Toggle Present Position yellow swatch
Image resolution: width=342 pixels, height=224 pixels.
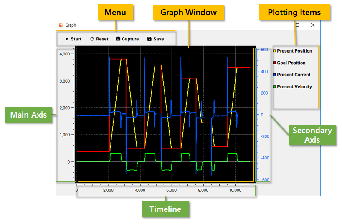point(275,51)
